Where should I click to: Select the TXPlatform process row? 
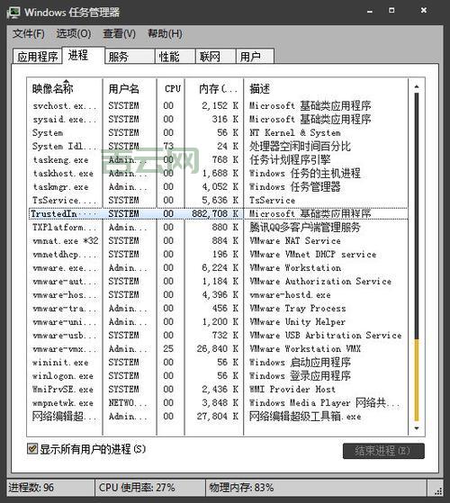point(218,227)
